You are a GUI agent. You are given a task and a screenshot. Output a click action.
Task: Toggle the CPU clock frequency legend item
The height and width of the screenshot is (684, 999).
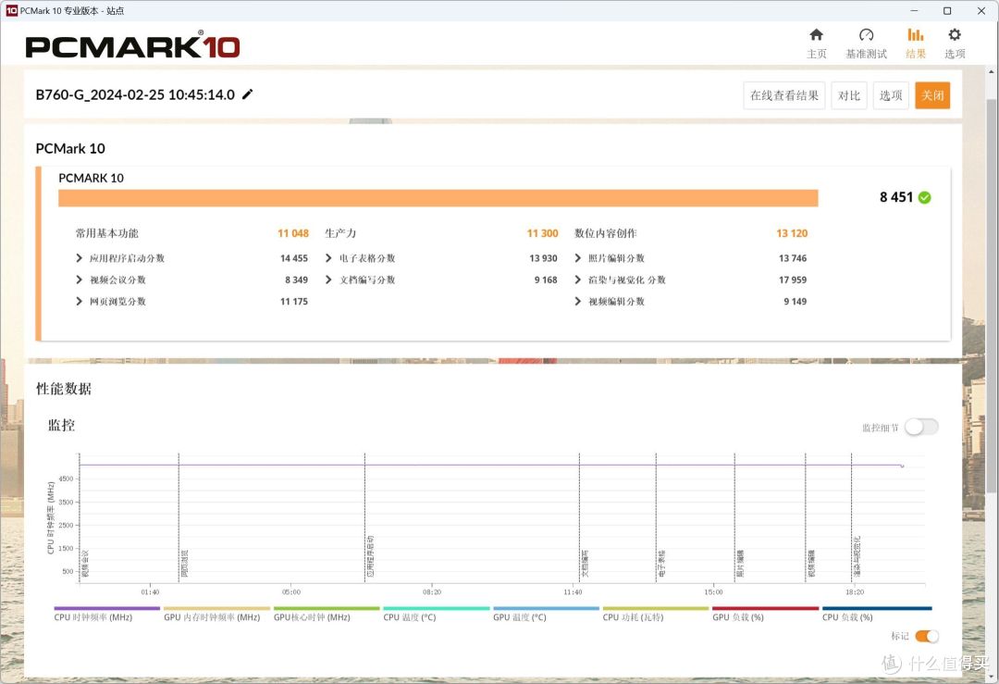tap(93, 616)
